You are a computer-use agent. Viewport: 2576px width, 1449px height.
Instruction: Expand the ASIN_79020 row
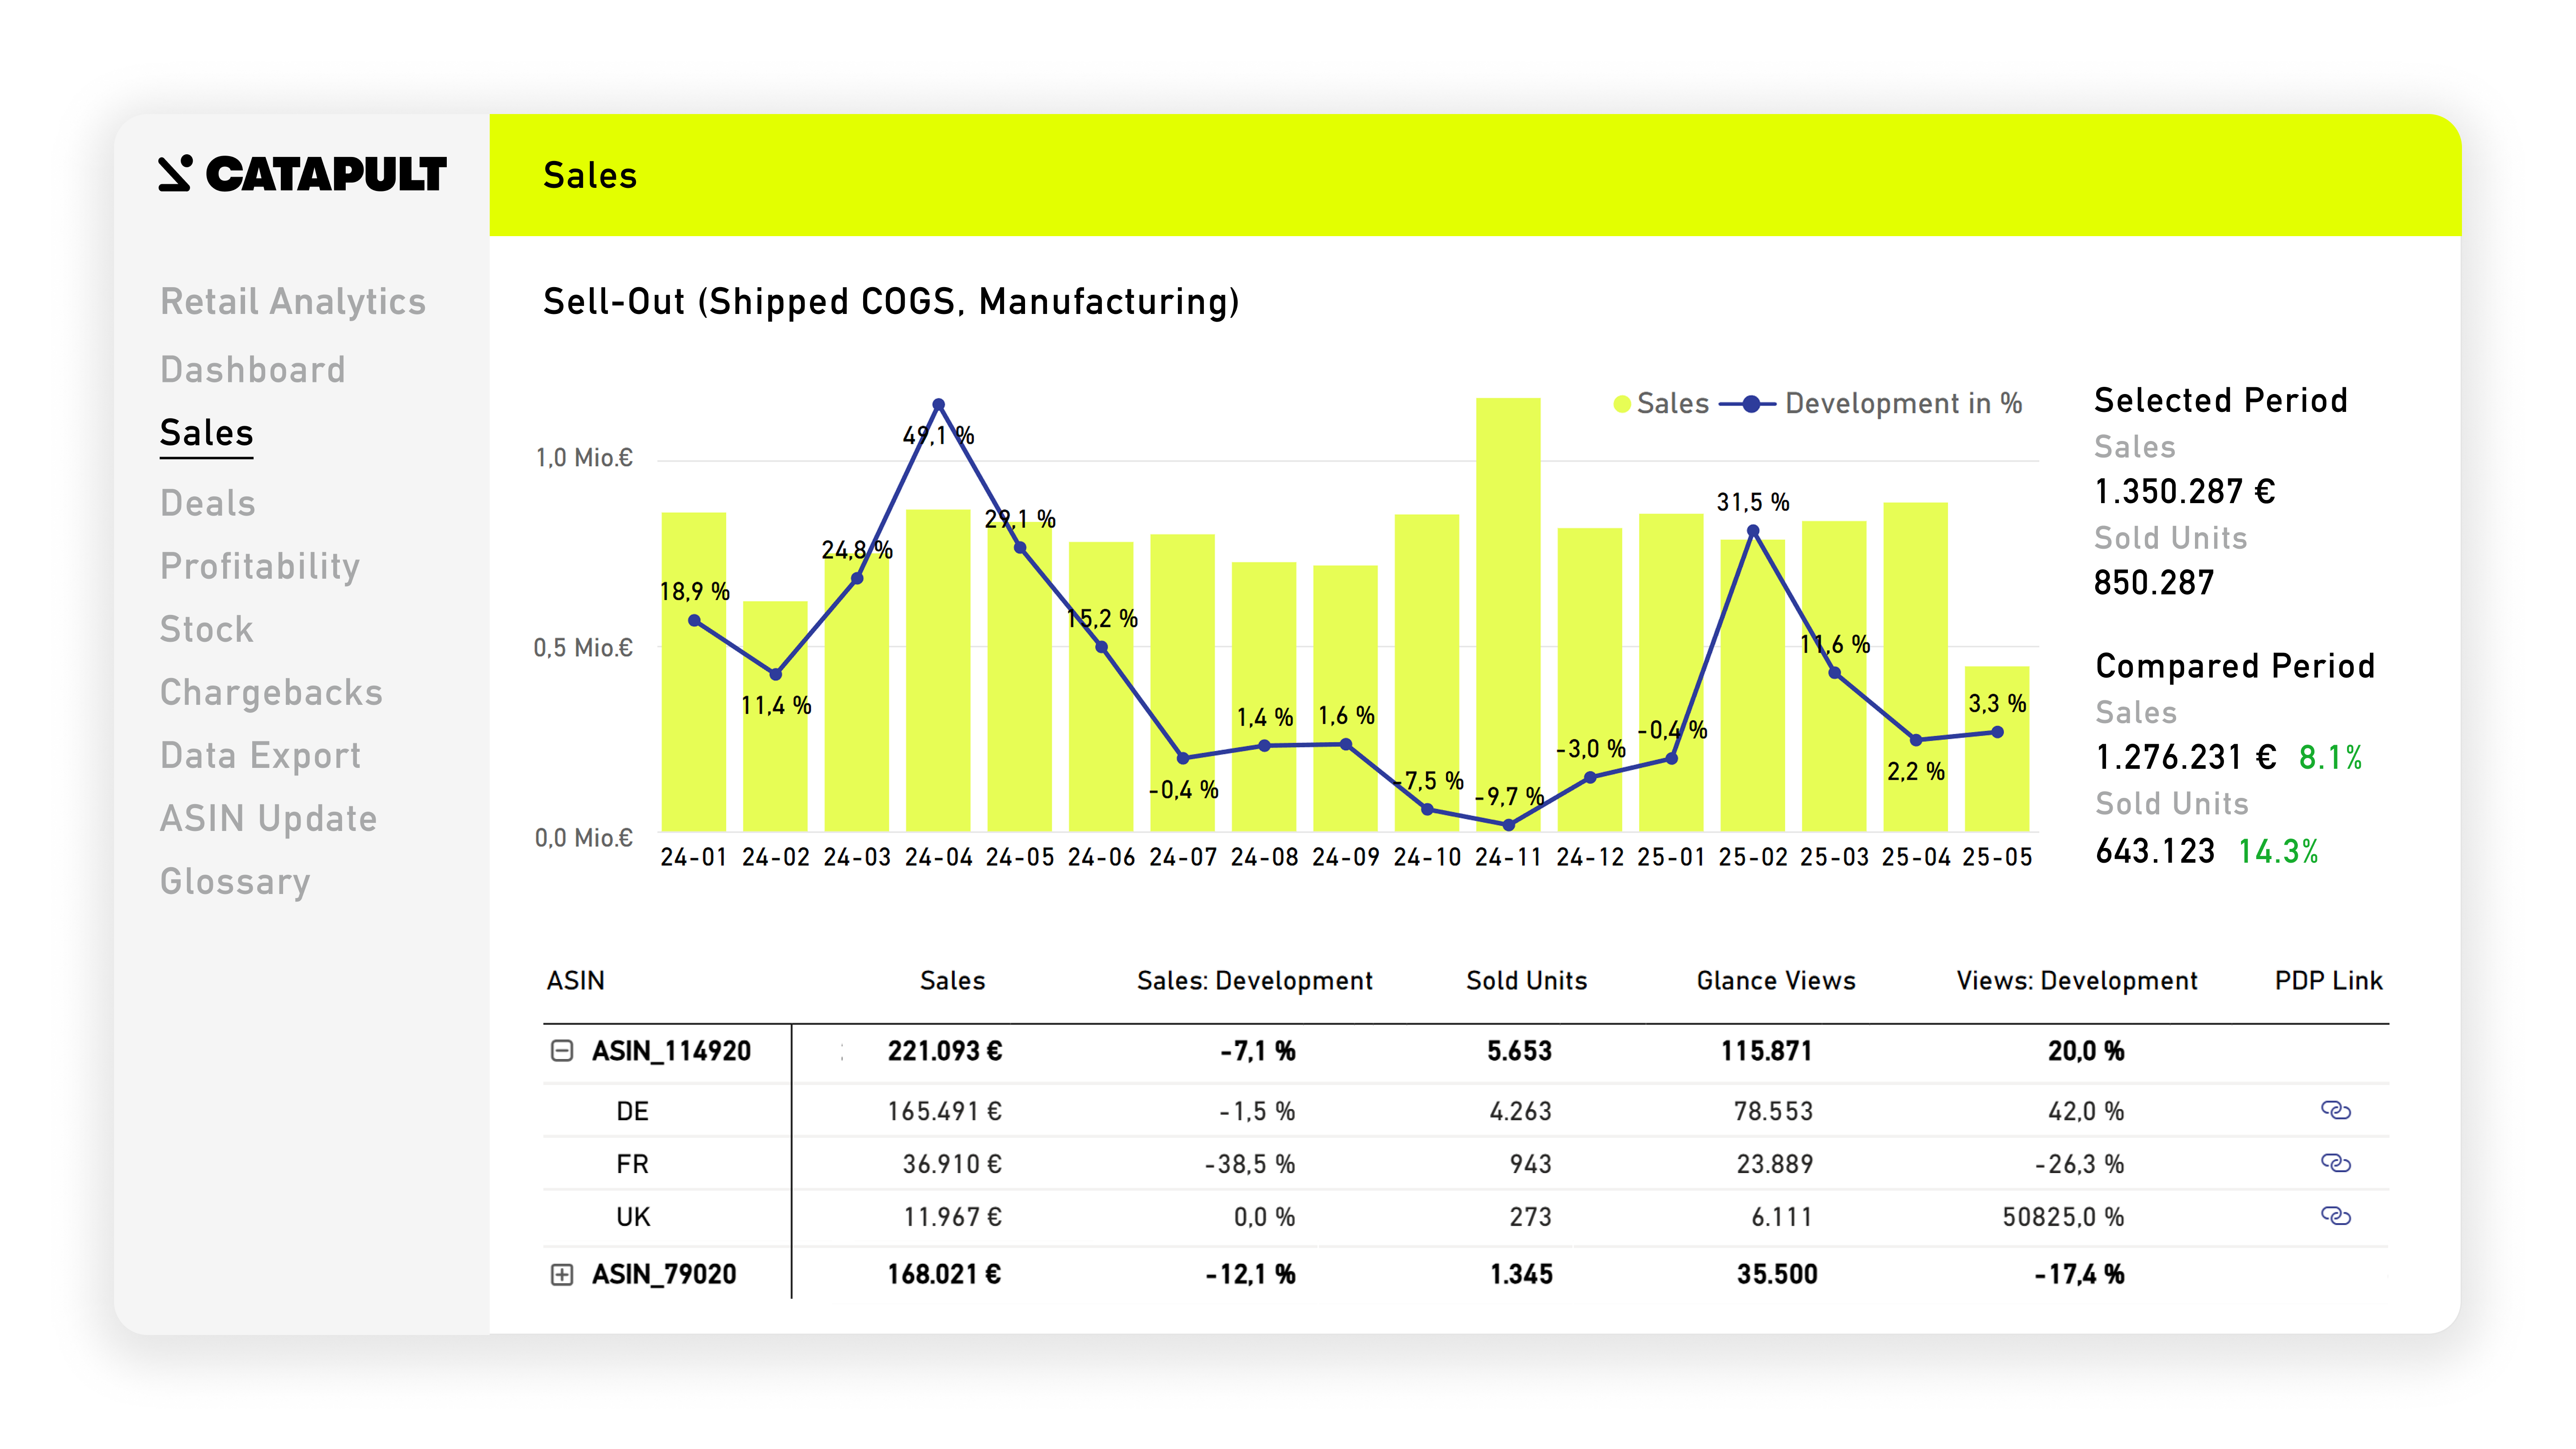562,1274
